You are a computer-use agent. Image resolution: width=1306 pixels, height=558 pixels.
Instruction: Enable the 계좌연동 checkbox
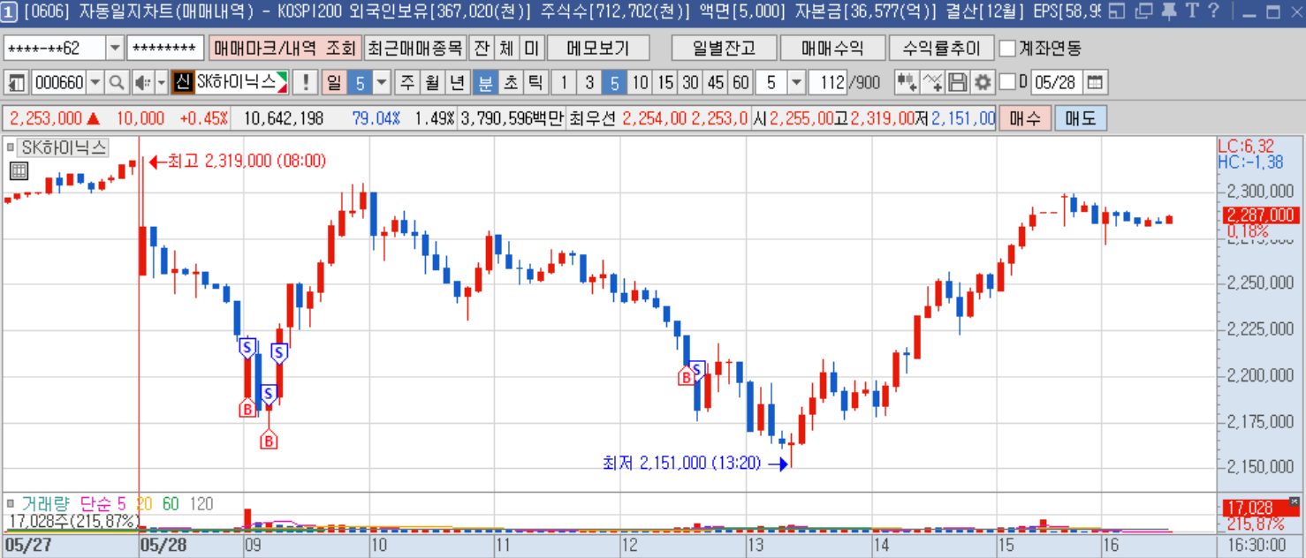pyautogui.click(x=1007, y=48)
